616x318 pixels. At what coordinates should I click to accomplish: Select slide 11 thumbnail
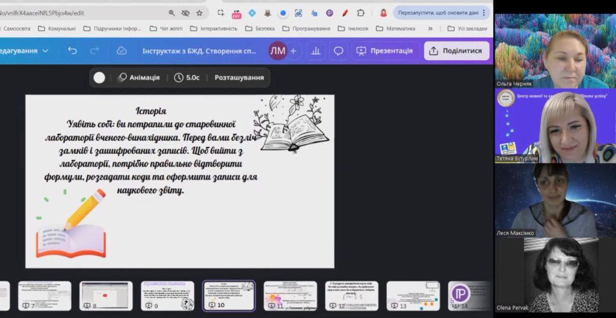pyautogui.click(x=291, y=296)
